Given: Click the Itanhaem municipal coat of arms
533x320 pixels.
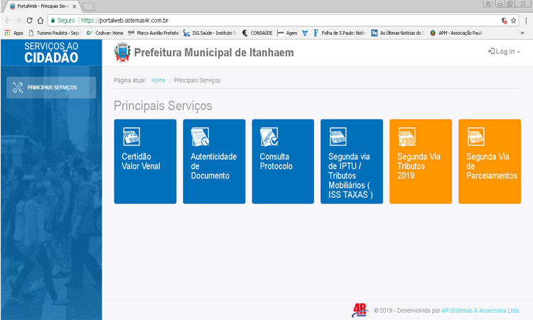Looking at the screenshot, I should tap(122, 53).
